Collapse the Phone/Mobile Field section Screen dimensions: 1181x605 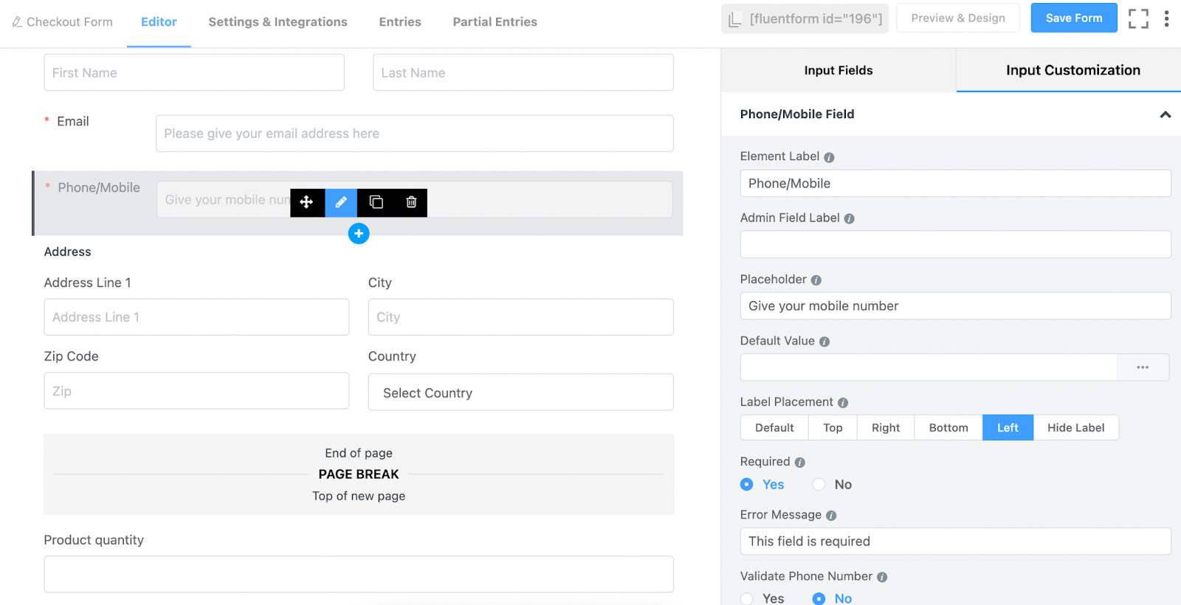pos(1165,114)
